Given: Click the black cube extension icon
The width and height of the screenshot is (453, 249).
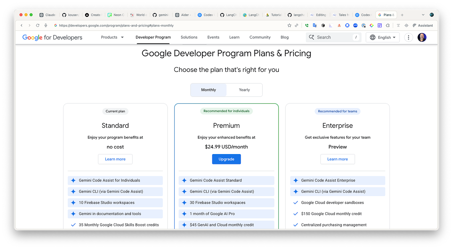Looking at the screenshot, I should [323, 26].
